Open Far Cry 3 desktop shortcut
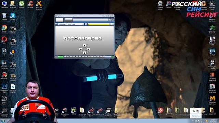This screenshot has height=123, width=219. pos(212,52)
